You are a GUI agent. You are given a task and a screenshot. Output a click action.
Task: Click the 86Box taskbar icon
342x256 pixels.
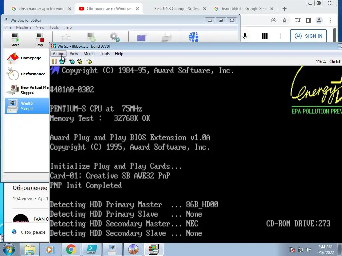point(154,249)
